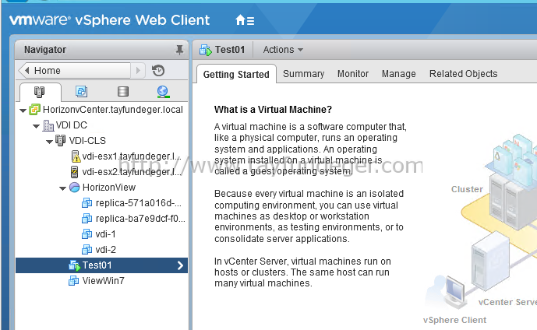
Task: Click the vdi-esx2 host icon
Action: [x=74, y=172]
